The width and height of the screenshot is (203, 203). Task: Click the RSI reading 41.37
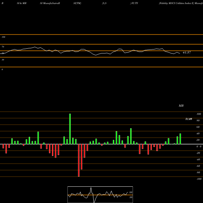(x=187, y=52)
